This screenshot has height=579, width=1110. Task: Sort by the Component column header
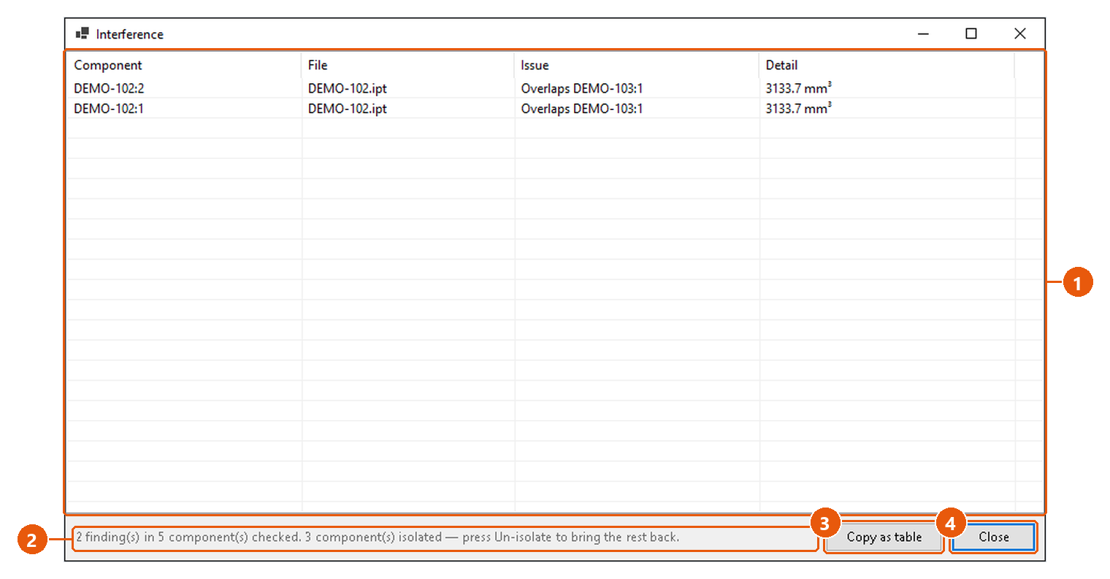(184, 65)
